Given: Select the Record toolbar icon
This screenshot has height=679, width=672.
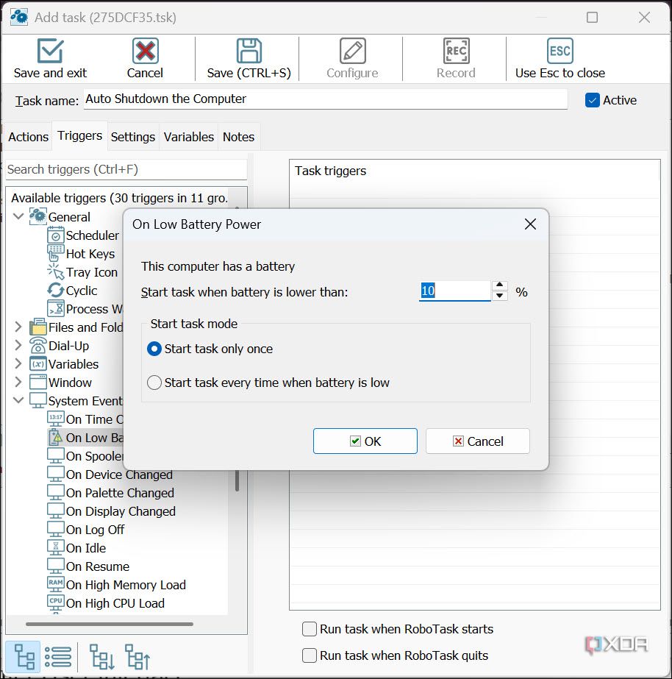Looking at the screenshot, I should pyautogui.click(x=456, y=51).
